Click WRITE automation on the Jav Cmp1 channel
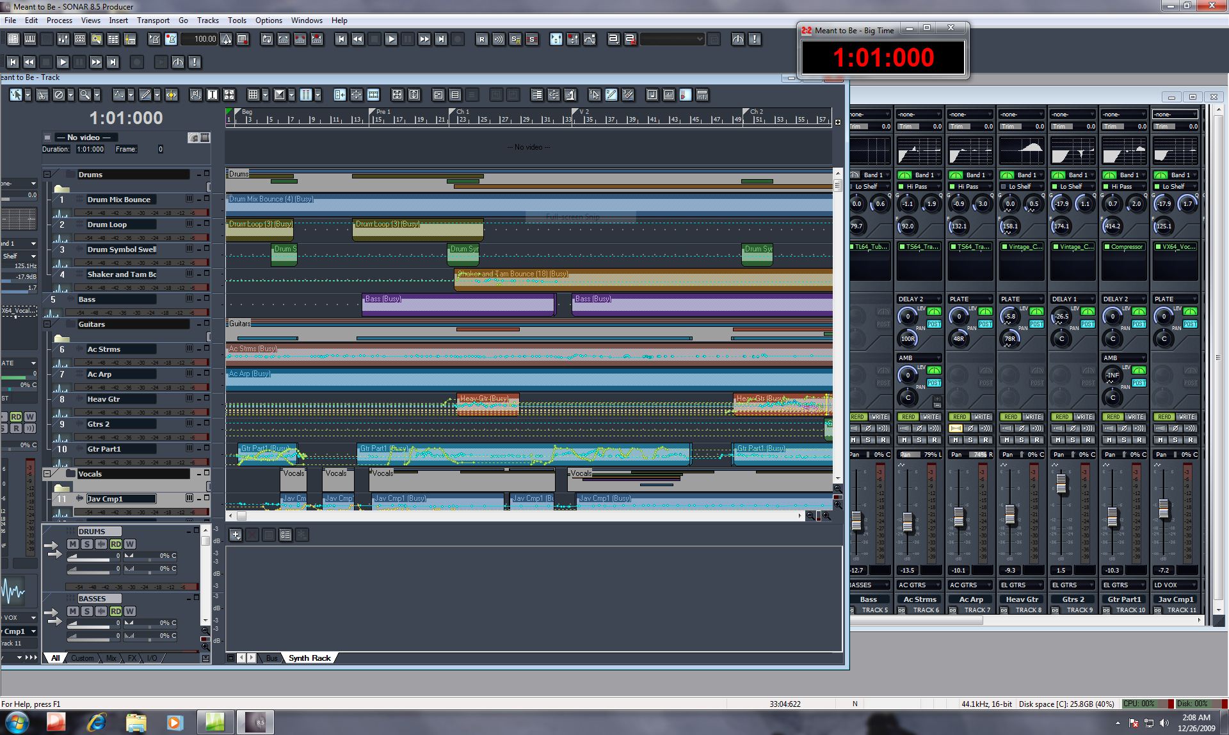The image size is (1229, 735). coord(1186,416)
